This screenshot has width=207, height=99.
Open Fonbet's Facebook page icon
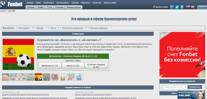[x=172, y=7]
